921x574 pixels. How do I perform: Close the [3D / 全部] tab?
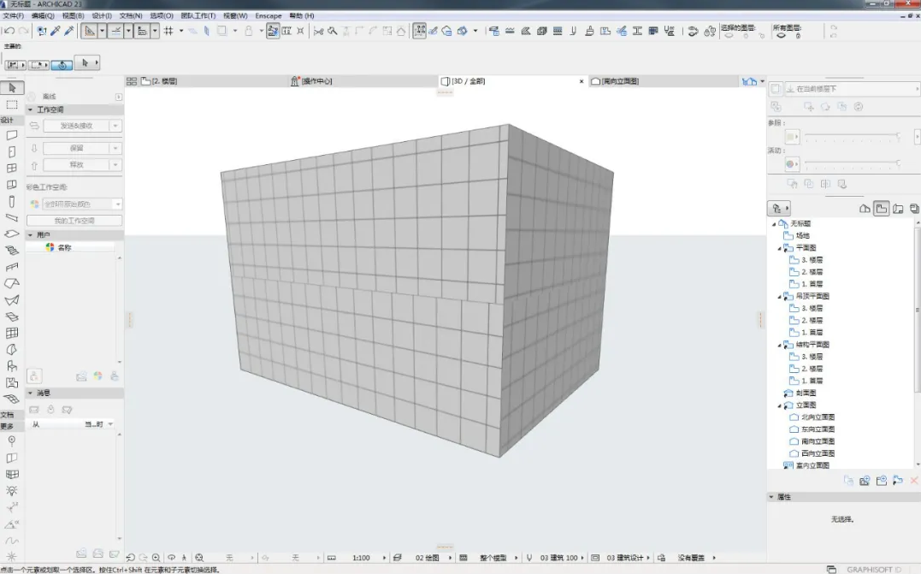tap(582, 81)
